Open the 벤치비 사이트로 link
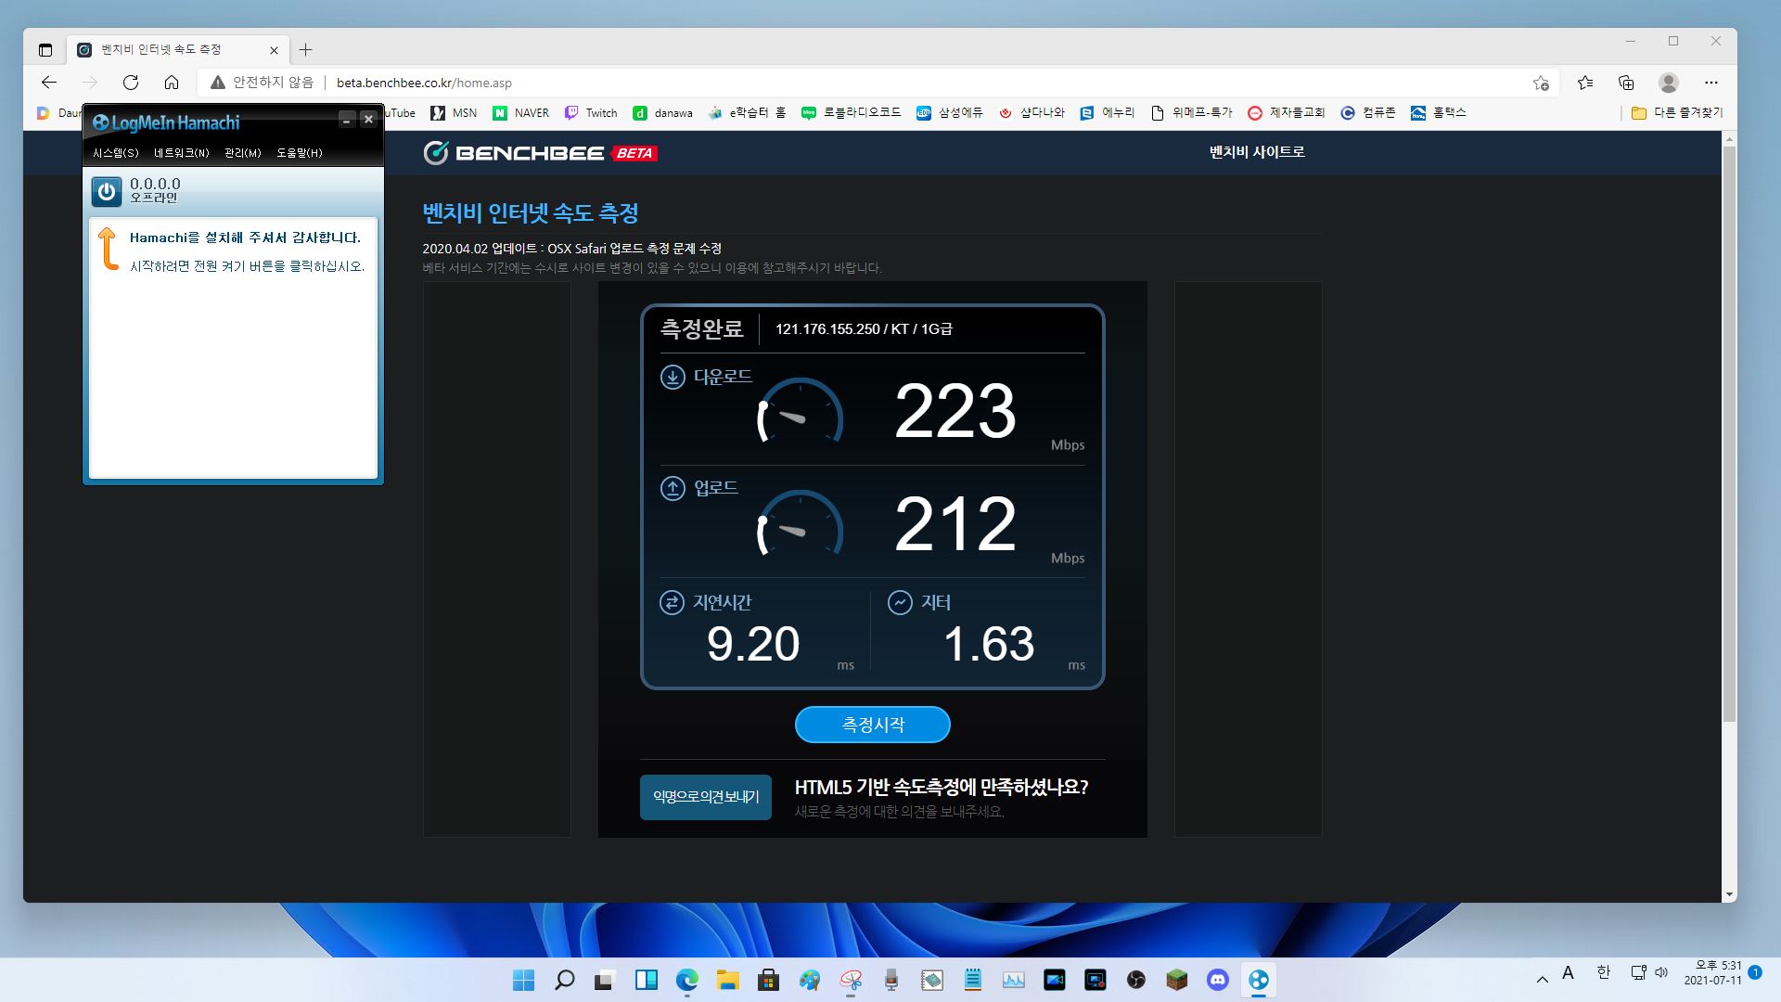 pos(1256,152)
